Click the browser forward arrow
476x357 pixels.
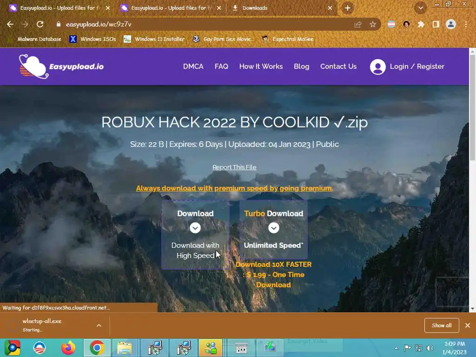tap(25, 24)
